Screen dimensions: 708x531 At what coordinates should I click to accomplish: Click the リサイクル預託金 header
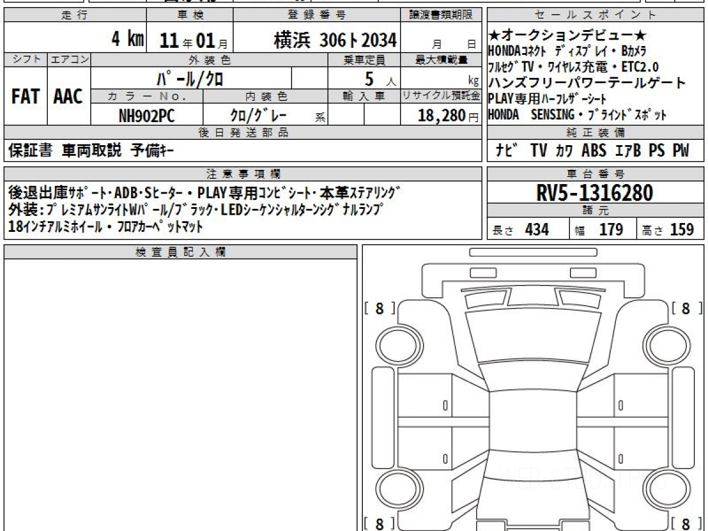pos(442,96)
